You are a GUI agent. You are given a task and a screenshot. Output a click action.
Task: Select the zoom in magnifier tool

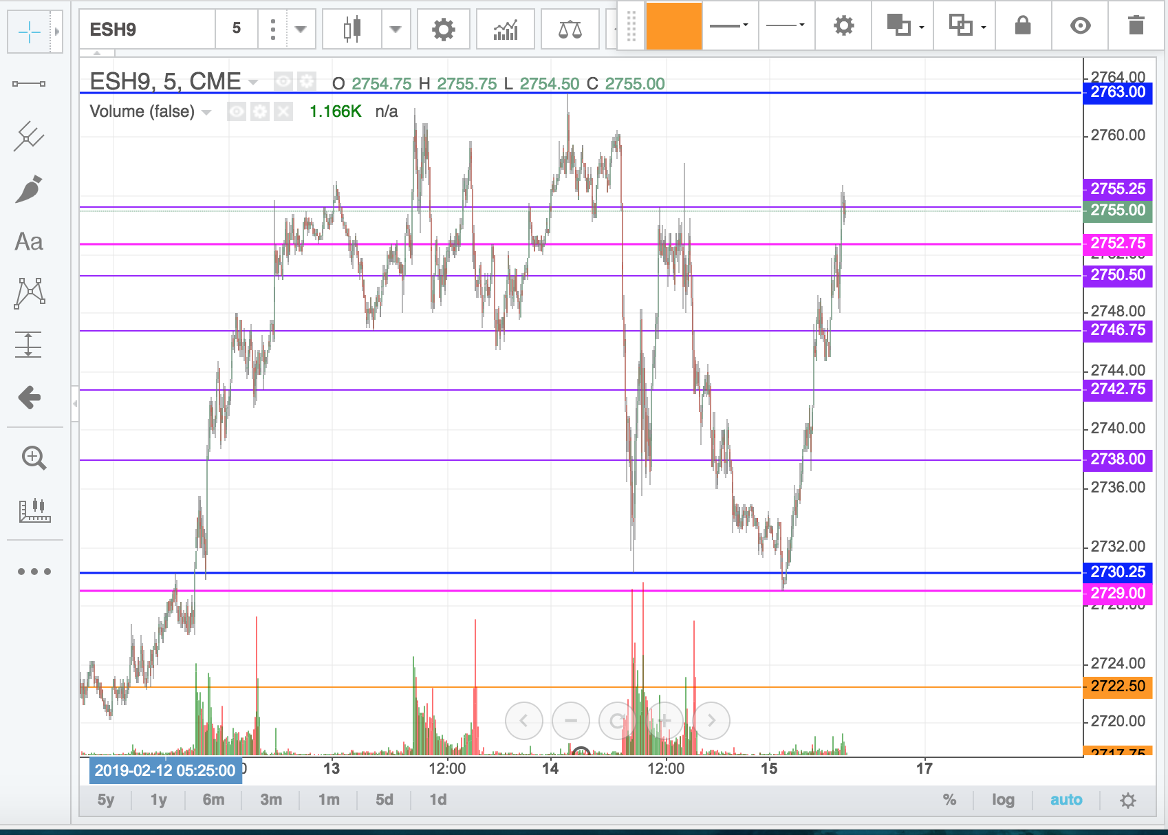point(33,458)
